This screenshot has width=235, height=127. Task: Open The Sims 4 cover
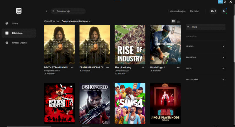(130, 103)
